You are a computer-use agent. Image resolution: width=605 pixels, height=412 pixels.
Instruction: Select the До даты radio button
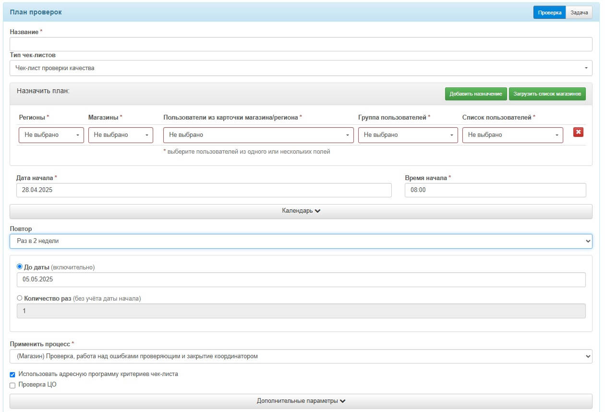tap(20, 267)
